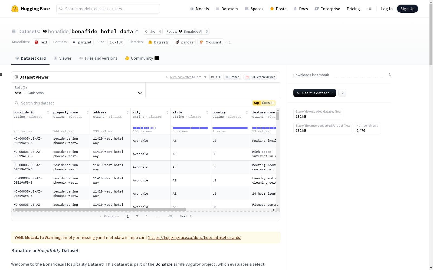Click the Datasets library tag
The width and height of the screenshot is (433, 270).
[159, 42]
